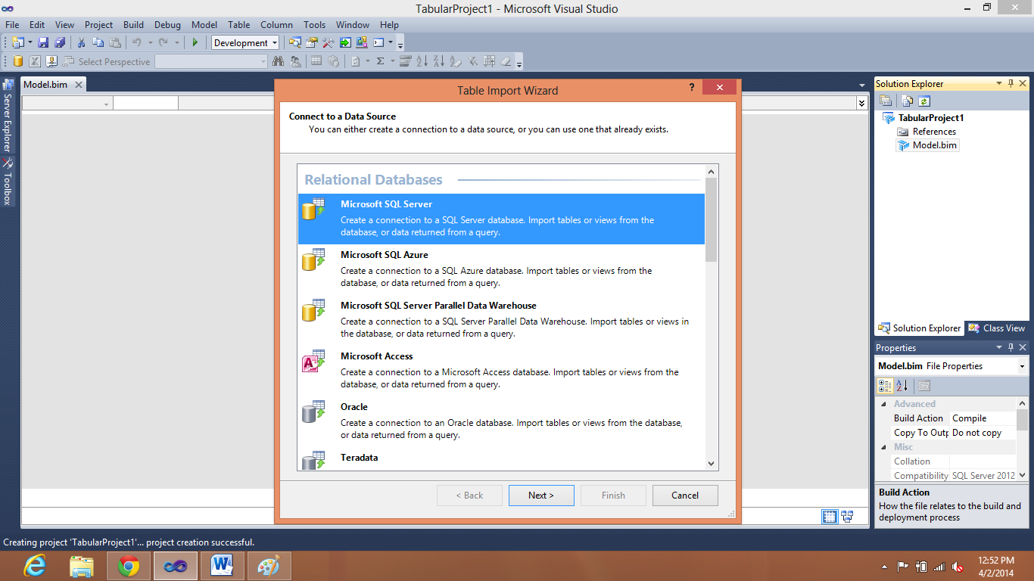Screen dimensions: 1034x581
Task: Select Microsoft SQL Azure data source
Action: (501, 269)
